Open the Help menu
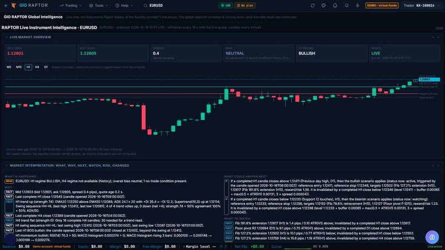The height and width of the screenshot is (250, 445). click(x=124, y=6)
